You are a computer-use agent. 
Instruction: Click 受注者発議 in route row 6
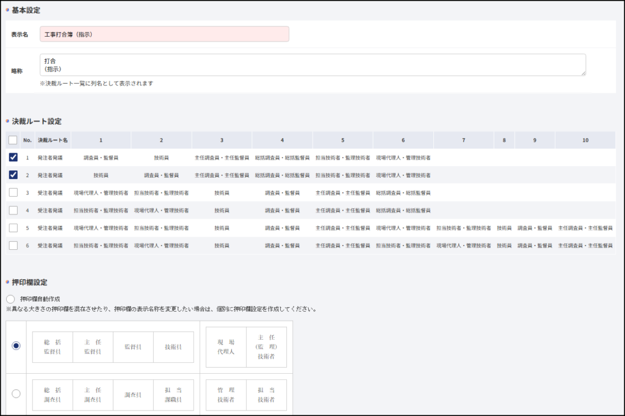click(50, 246)
